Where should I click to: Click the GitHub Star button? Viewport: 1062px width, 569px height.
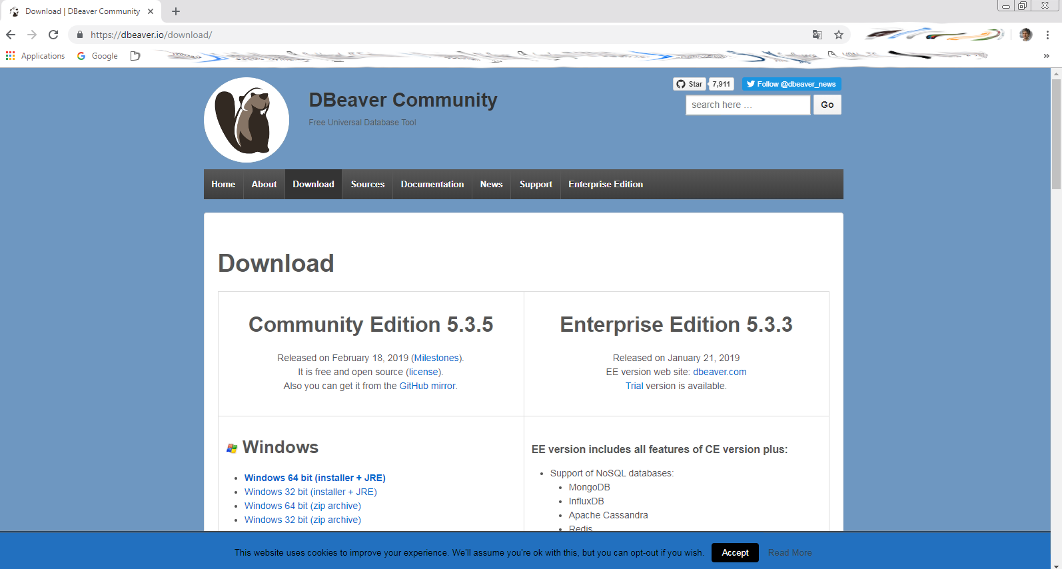point(690,84)
